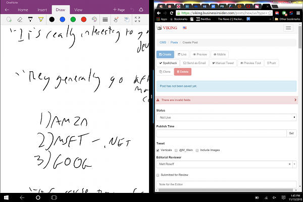
Task: Open the pen thickness lines option
Action: point(105,19)
